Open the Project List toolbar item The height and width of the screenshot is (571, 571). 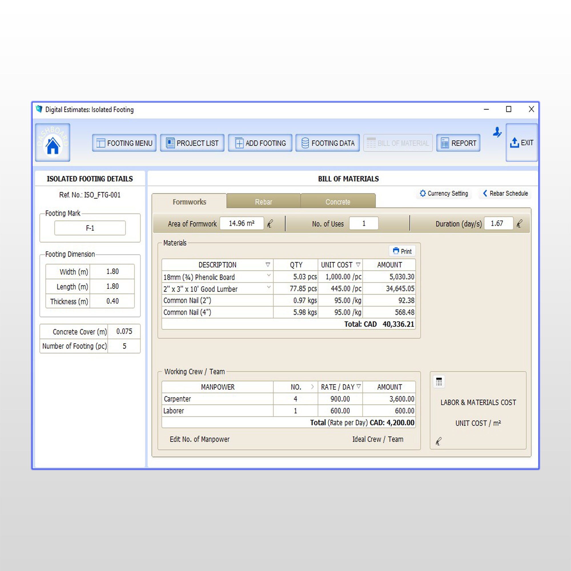[x=192, y=143]
